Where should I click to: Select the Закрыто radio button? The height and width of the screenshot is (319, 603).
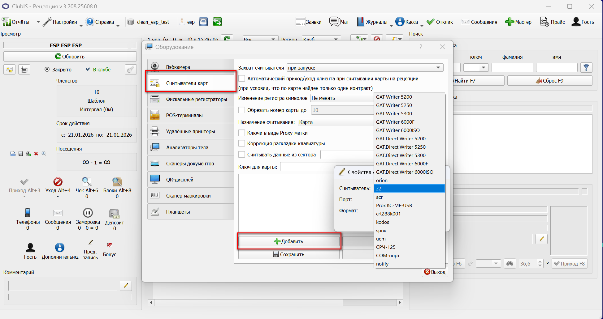click(x=47, y=70)
